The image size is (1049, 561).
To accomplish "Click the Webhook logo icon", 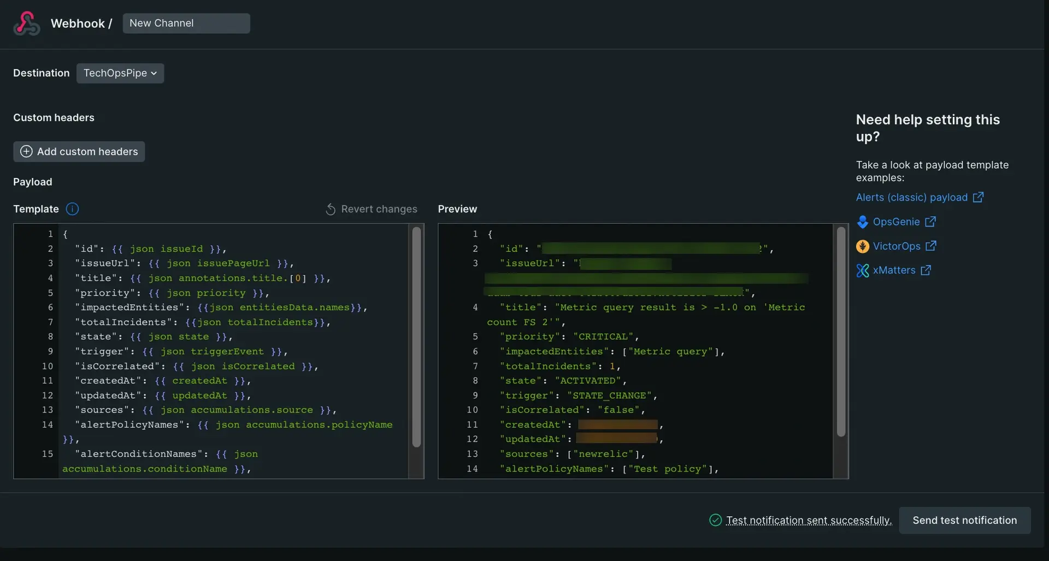I will pos(26,23).
